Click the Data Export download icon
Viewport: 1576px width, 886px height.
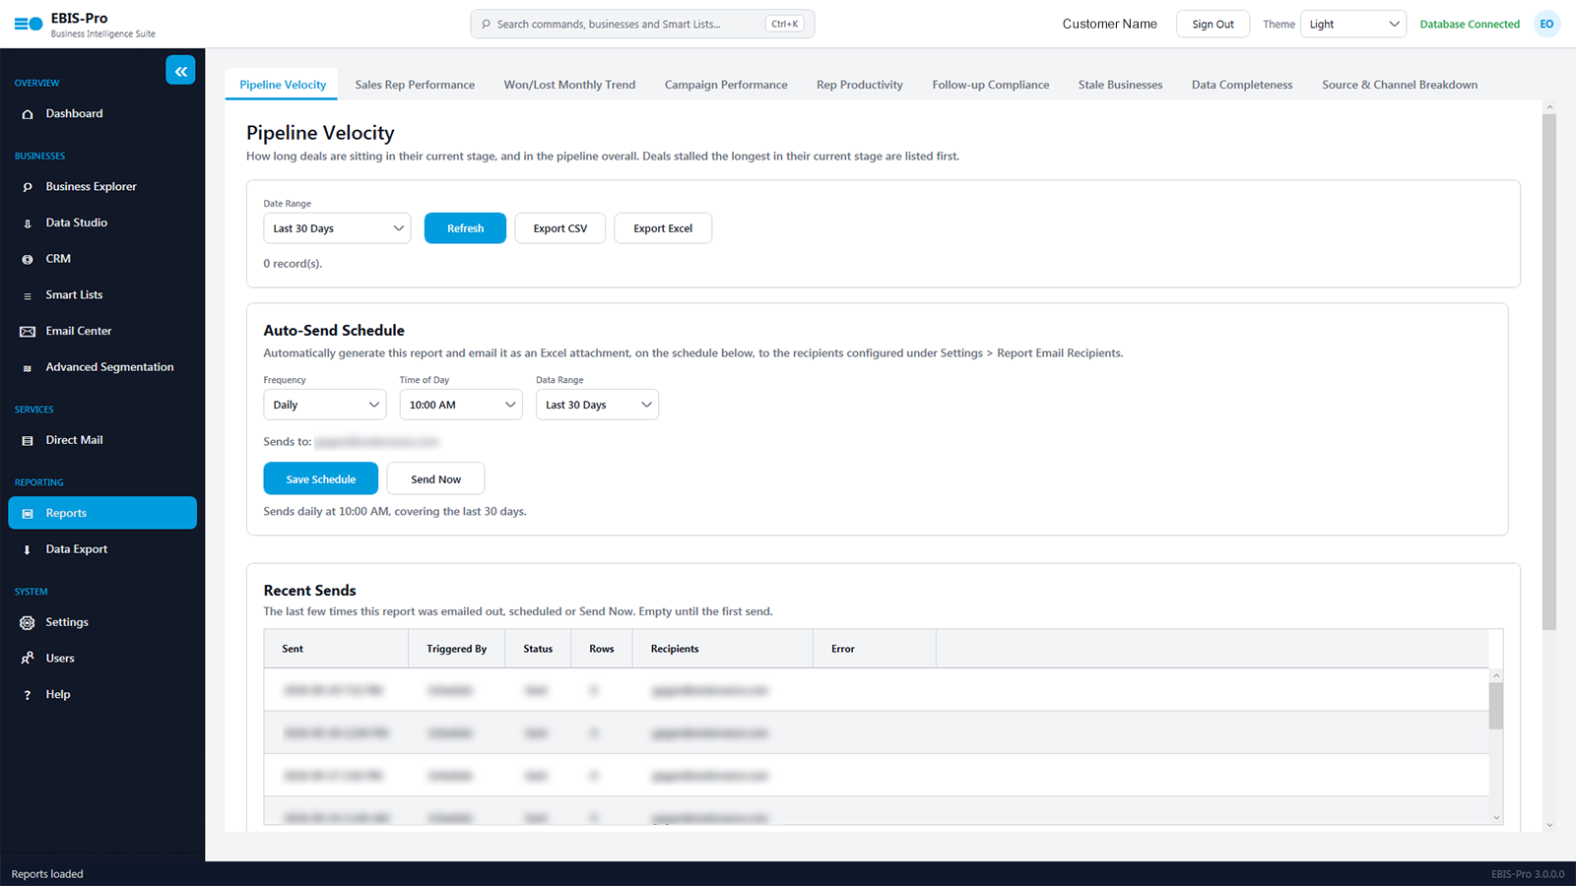[28, 550]
